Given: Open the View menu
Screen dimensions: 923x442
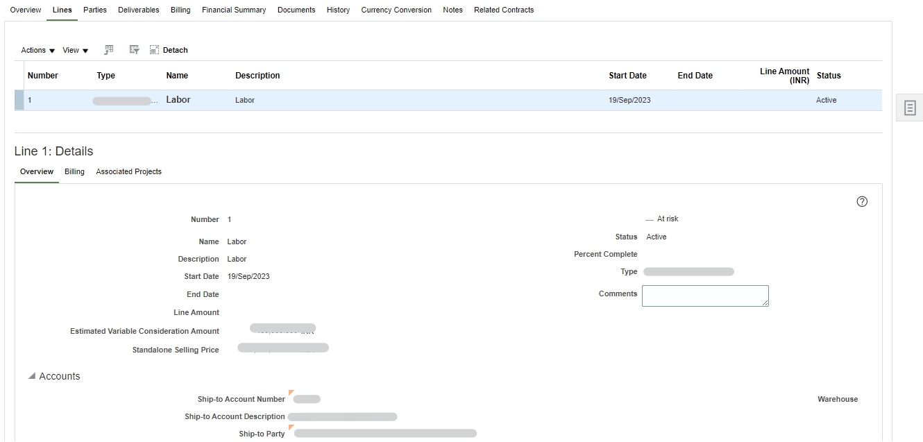Looking at the screenshot, I should (72, 49).
